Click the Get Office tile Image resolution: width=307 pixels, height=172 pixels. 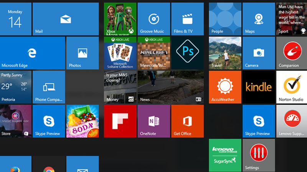click(x=187, y=121)
